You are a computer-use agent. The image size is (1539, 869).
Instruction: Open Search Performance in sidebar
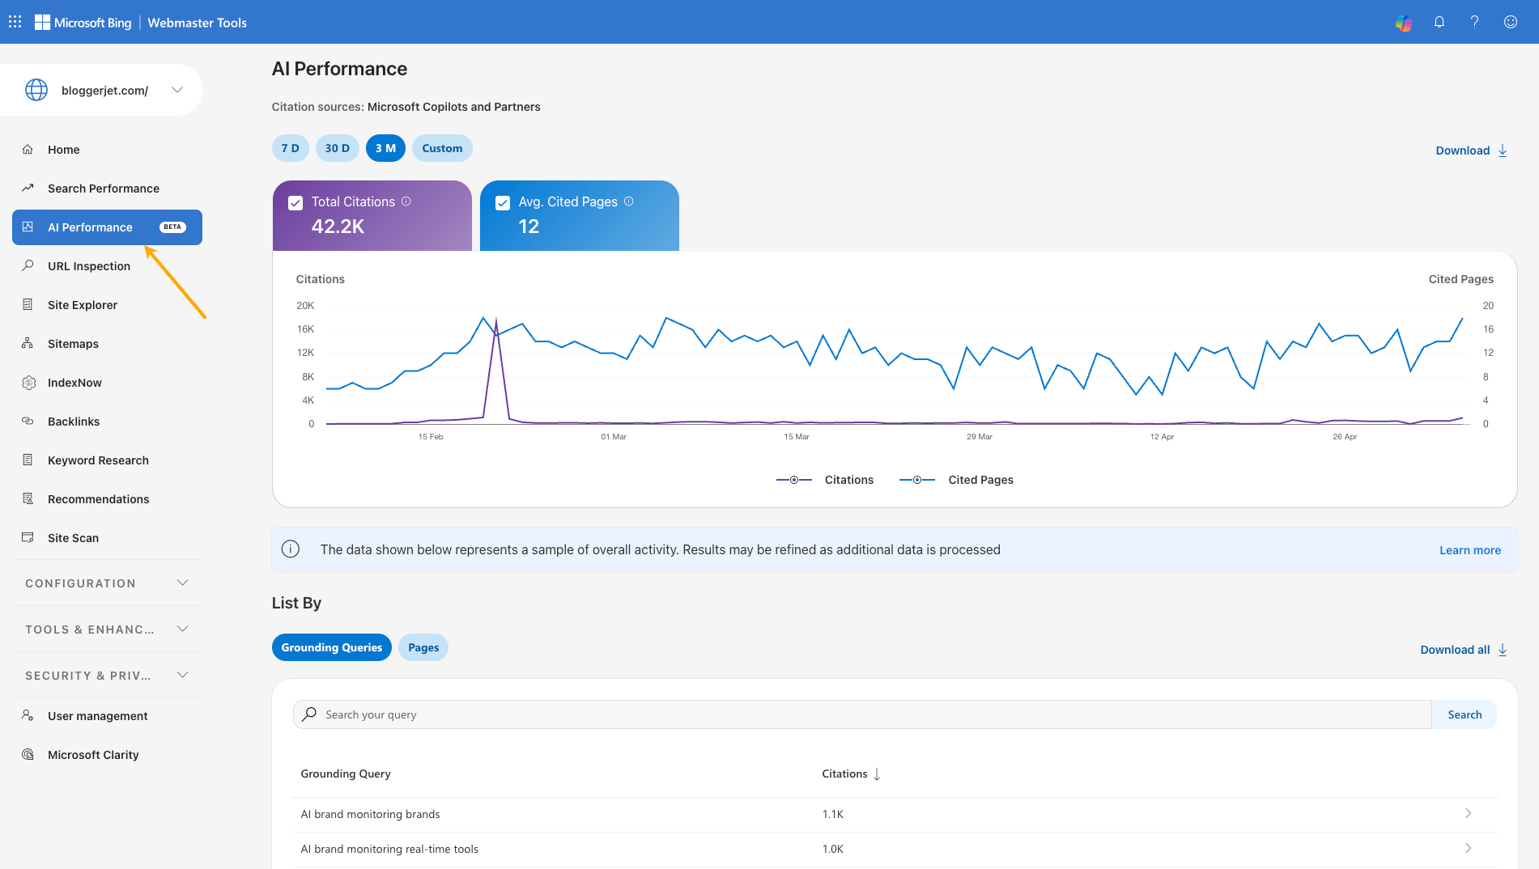pyautogui.click(x=107, y=189)
